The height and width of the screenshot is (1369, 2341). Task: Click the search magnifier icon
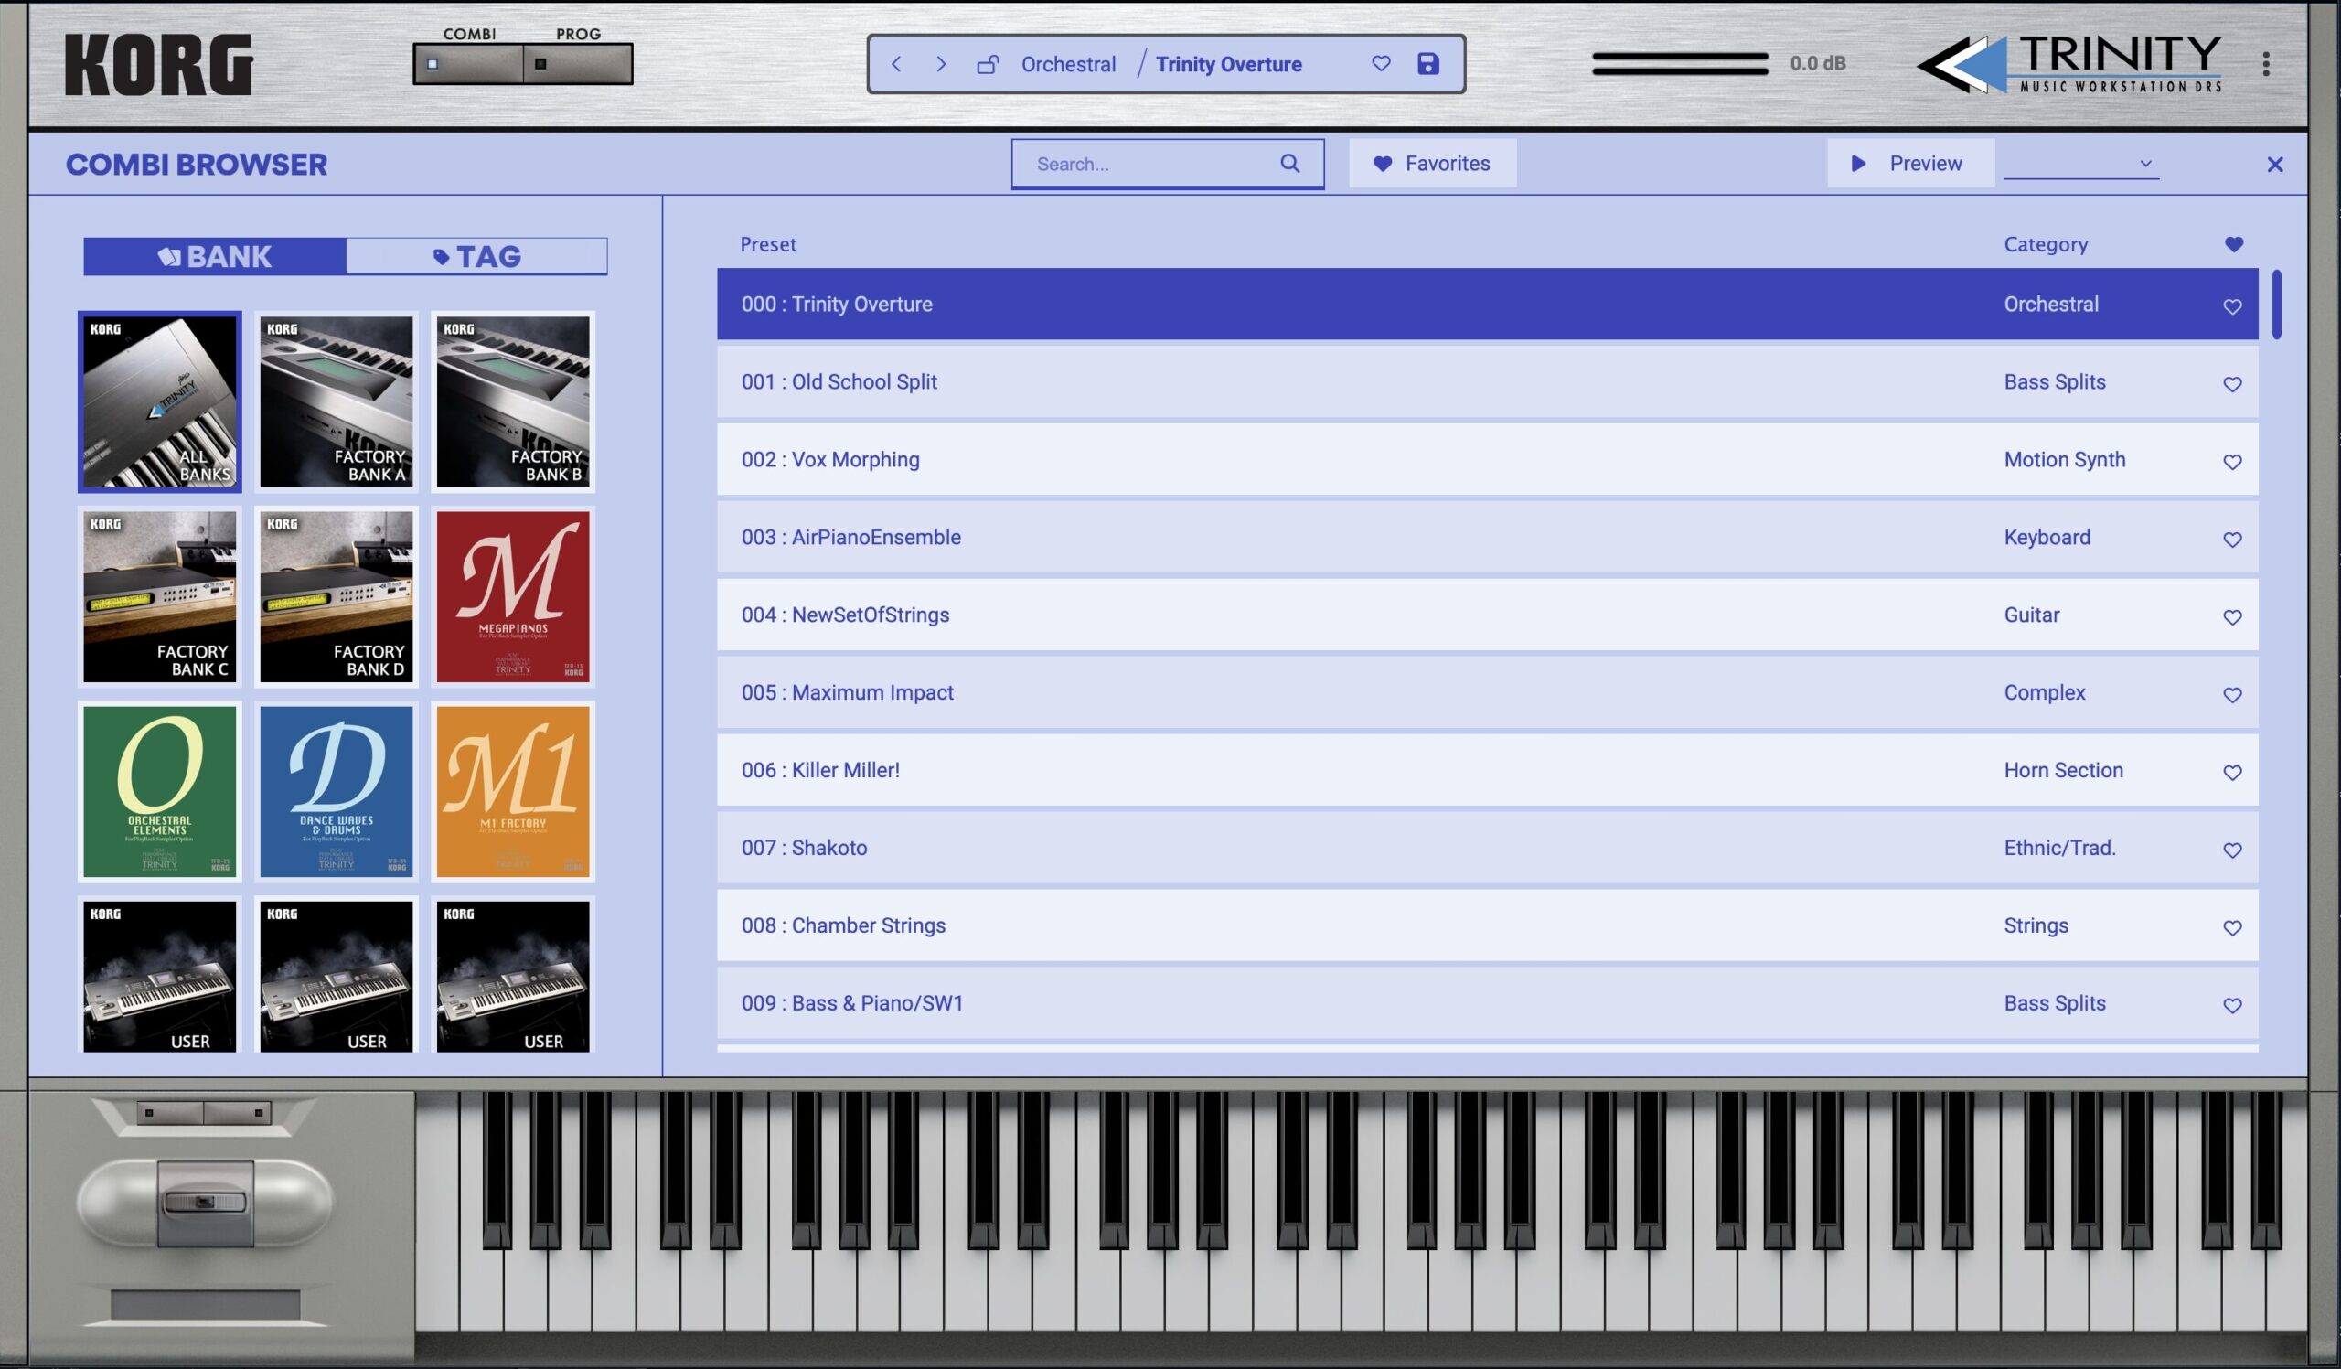point(1289,164)
